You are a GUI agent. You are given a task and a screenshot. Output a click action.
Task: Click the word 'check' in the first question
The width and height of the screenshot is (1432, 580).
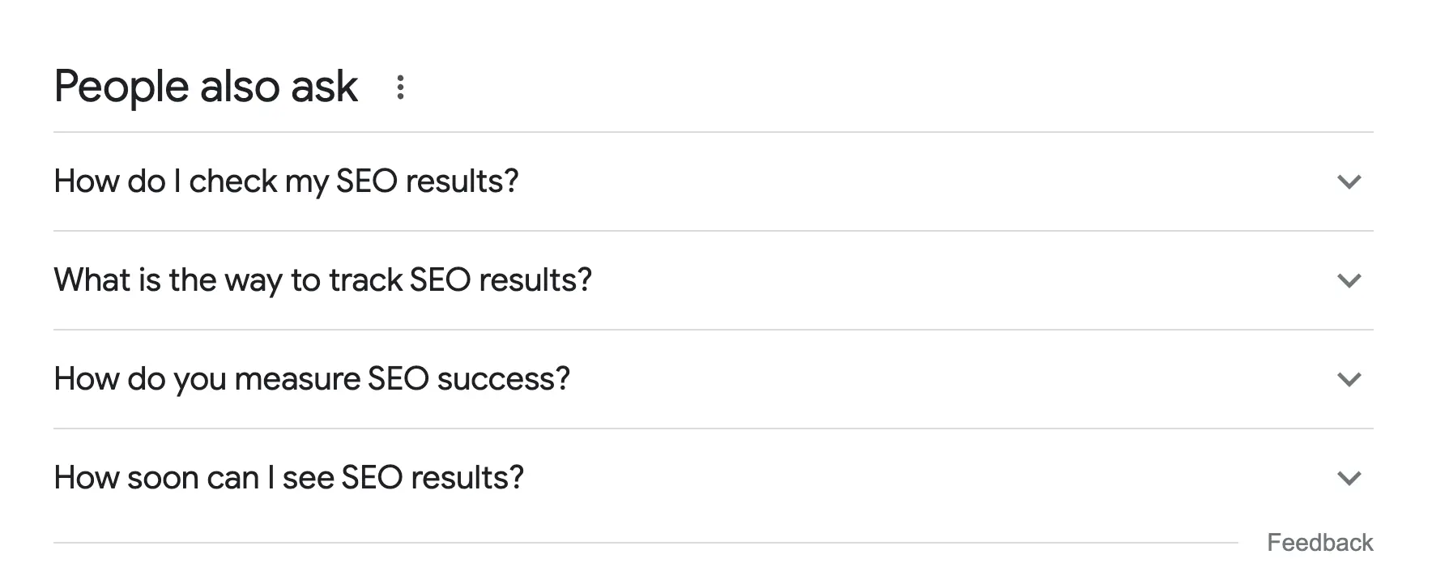pos(232,181)
